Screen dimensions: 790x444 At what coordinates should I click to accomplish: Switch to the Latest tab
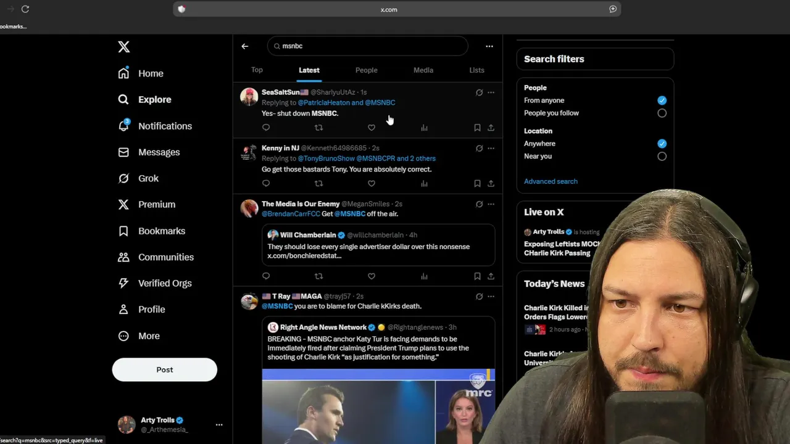[309, 70]
